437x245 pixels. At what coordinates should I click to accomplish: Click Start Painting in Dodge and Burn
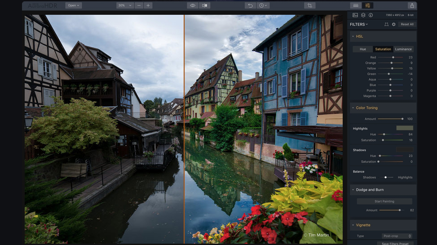click(384, 202)
